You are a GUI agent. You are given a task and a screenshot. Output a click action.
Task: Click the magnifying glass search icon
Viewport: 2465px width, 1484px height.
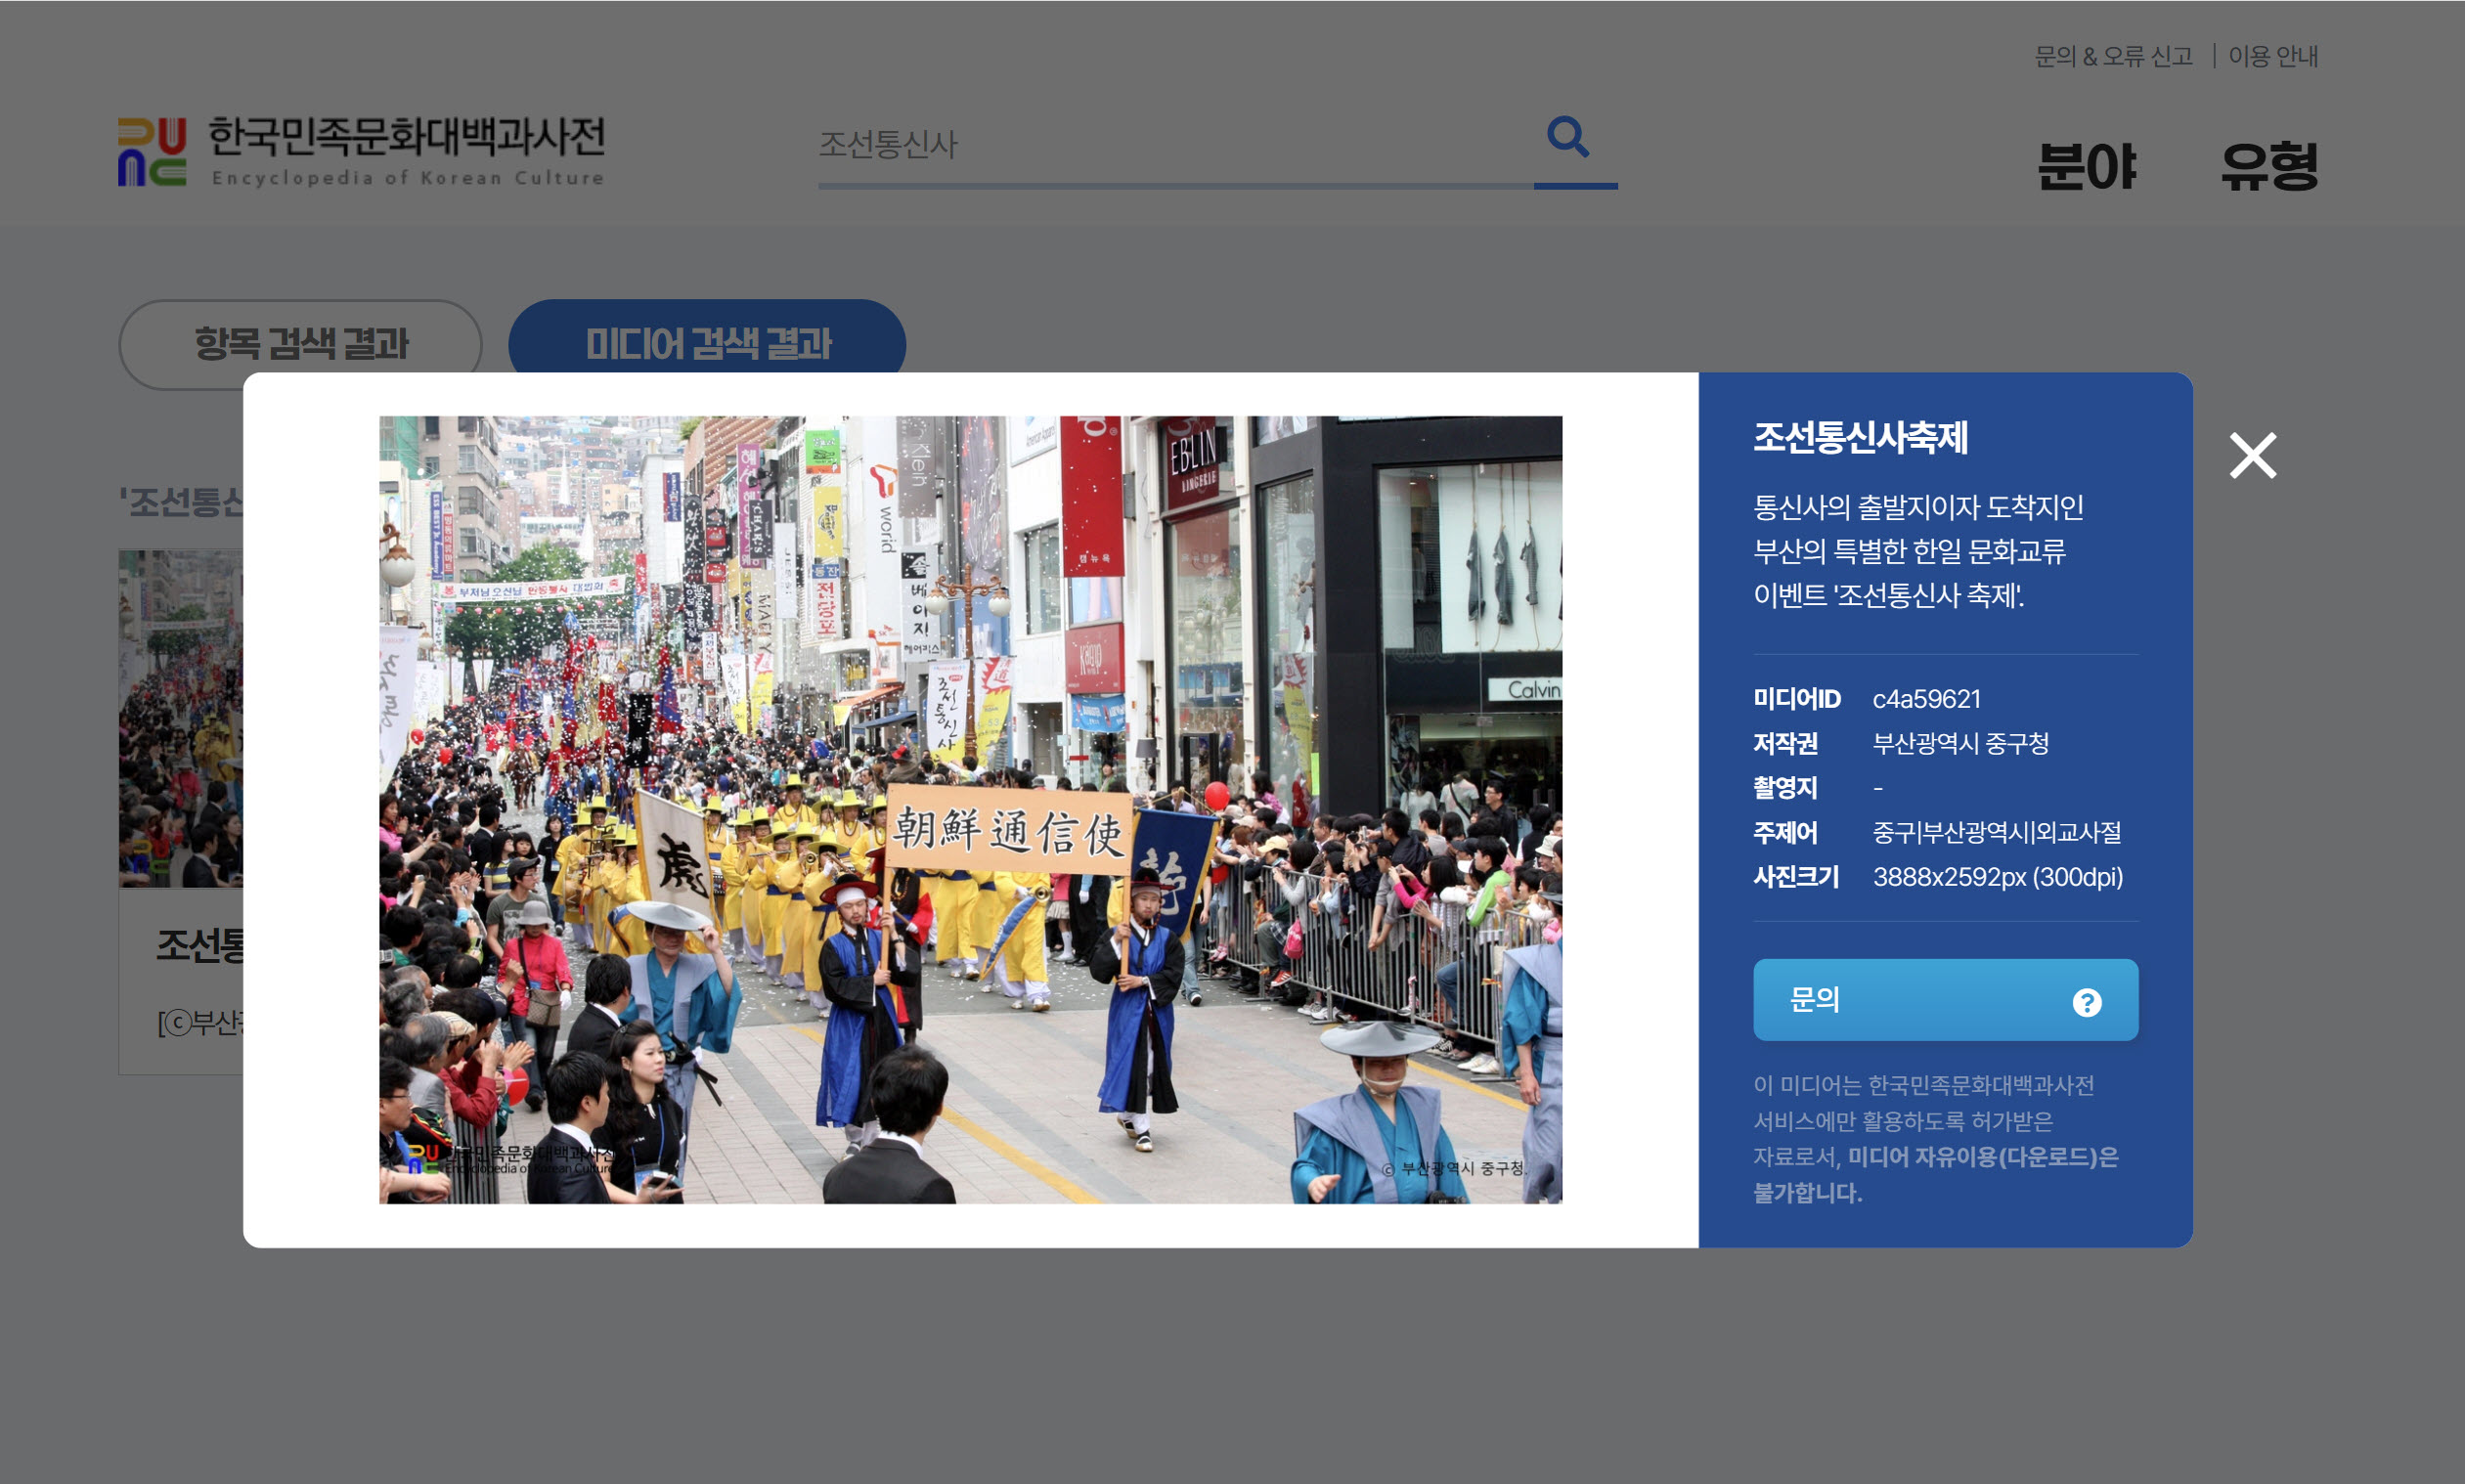(x=1567, y=137)
